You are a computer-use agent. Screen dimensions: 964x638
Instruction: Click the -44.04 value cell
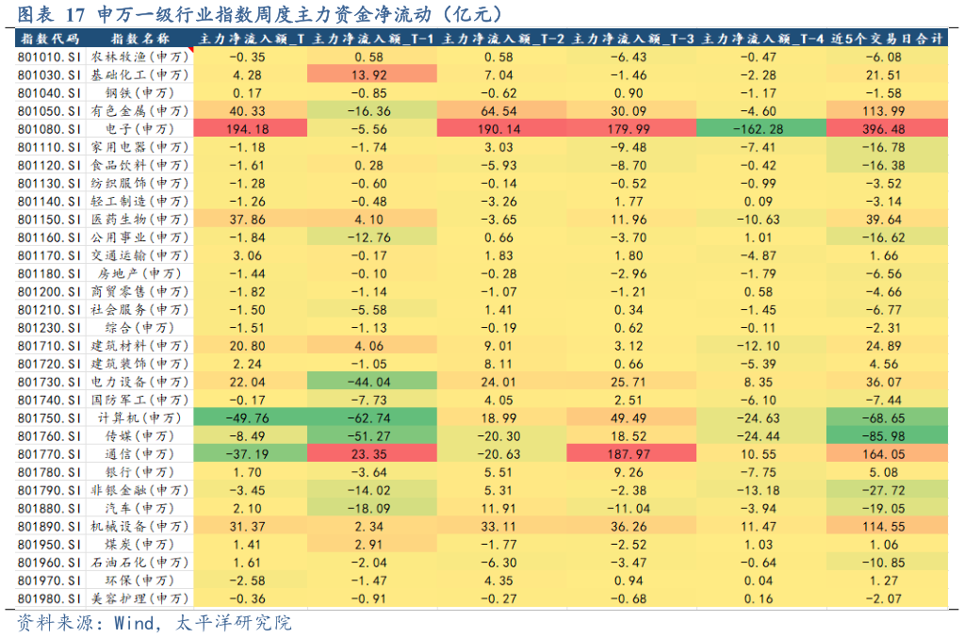click(x=372, y=382)
